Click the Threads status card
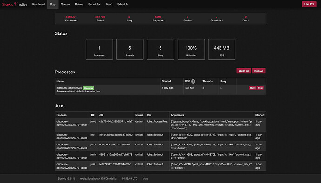The width and height of the screenshot is (321, 183). click(130, 50)
